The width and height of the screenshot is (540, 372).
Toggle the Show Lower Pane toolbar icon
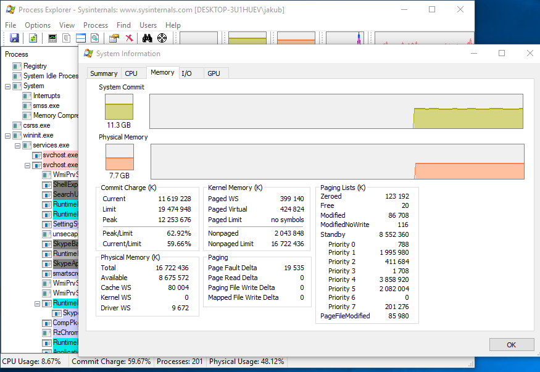tap(81, 38)
